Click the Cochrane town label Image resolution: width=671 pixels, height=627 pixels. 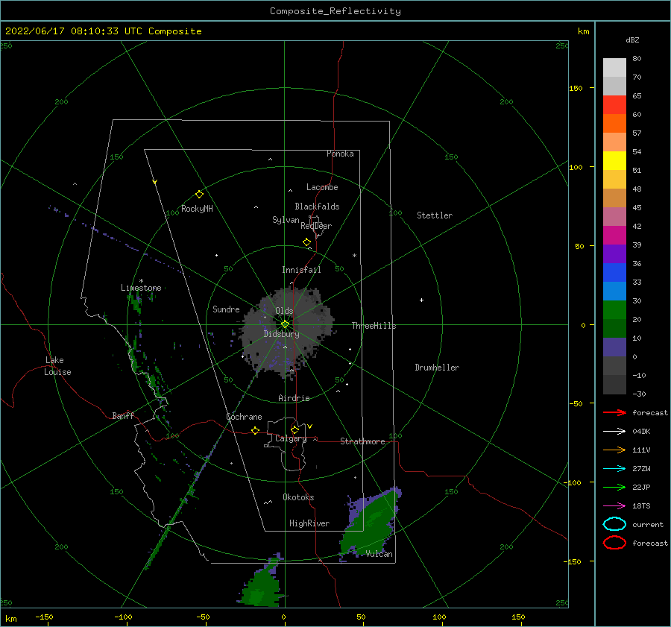(x=244, y=417)
